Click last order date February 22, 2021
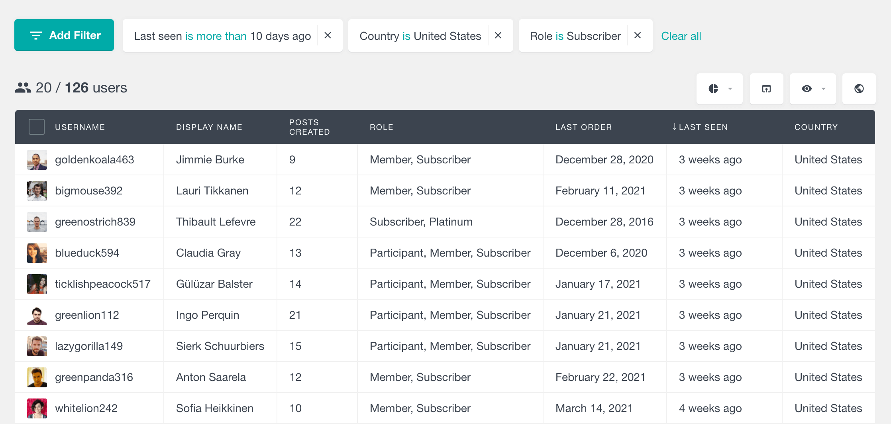Image resolution: width=891 pixels, height=424 pixels. click(601, 377)
